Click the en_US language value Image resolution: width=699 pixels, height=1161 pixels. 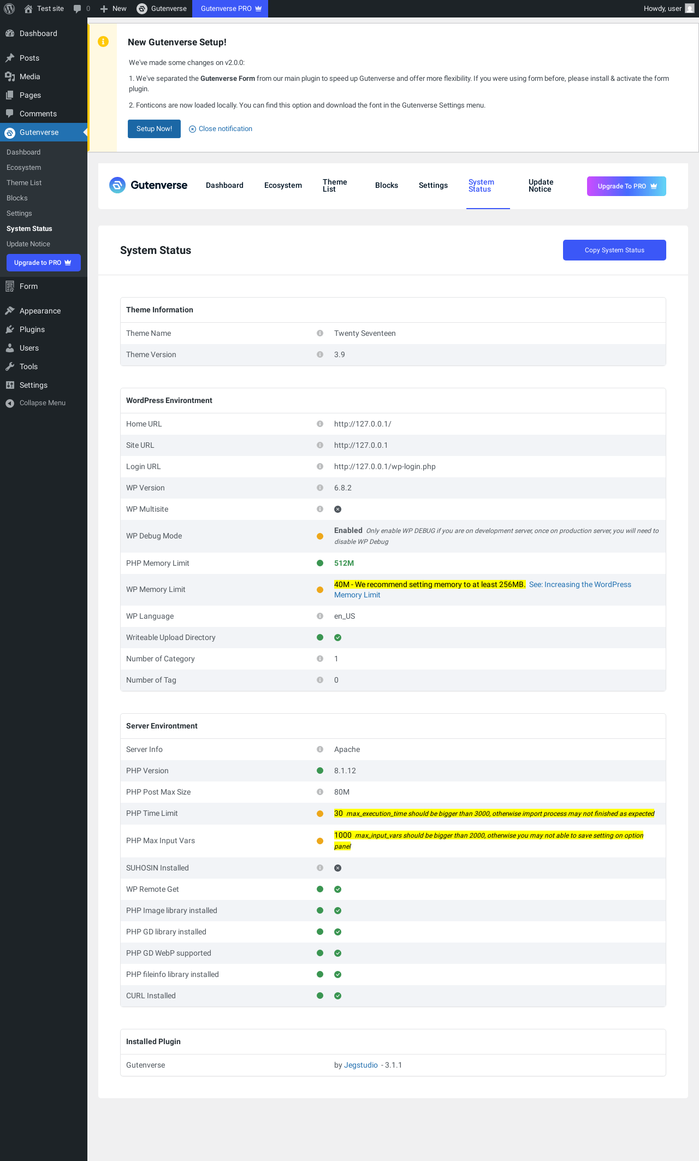pos(345,616)
